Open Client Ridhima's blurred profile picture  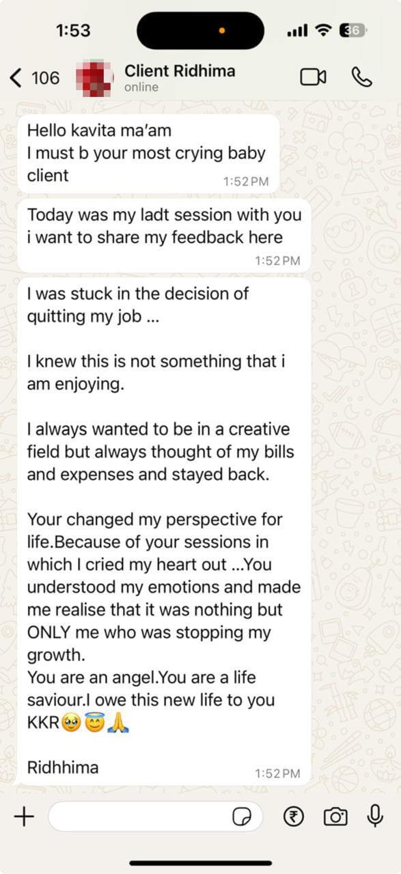point(95,78)
